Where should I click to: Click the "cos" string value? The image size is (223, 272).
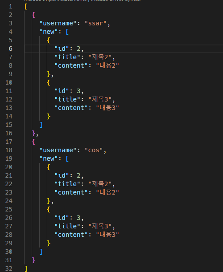pos(94,150)
